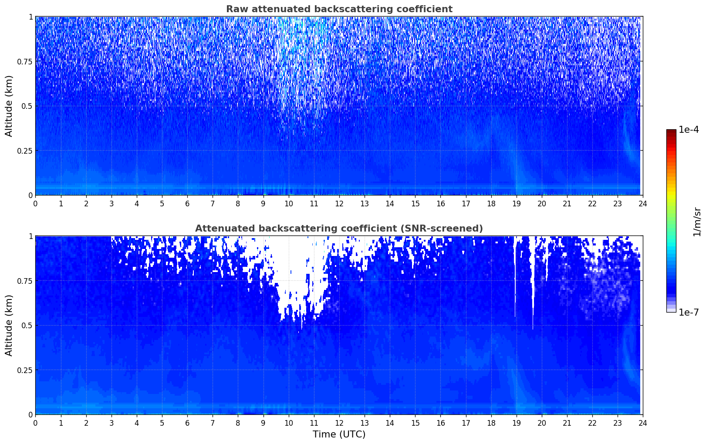706x444 pixels.
Task: Click the 'Attenuated backscattering coefficient (SNR-screened)' title
Action: point(339,229)
